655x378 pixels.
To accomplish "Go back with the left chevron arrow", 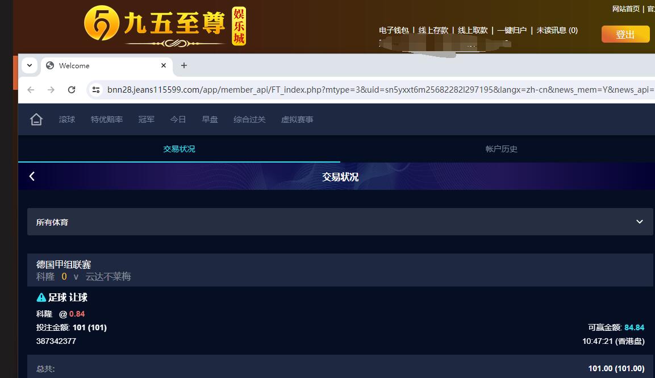I will coord(32,176).
